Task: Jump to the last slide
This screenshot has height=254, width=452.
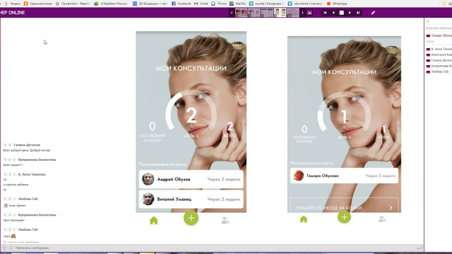Action: 358,13
